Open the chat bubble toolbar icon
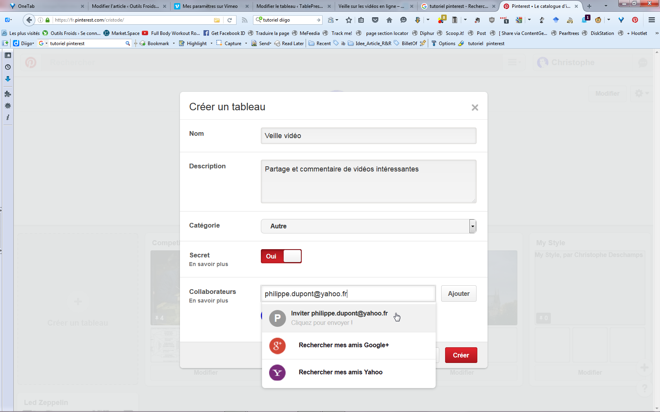 pos(403,20)
